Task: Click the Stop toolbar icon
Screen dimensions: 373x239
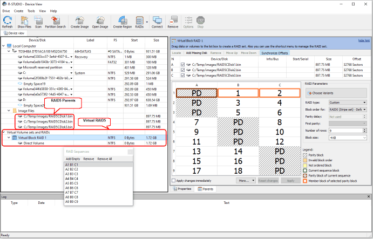Action: tap(201, 22)
